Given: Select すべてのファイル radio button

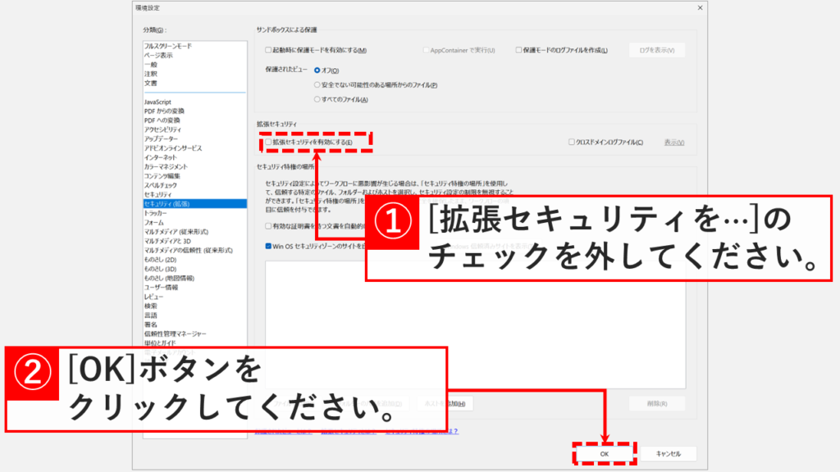Looking at the screenshot, I should [x=317, y=99].
